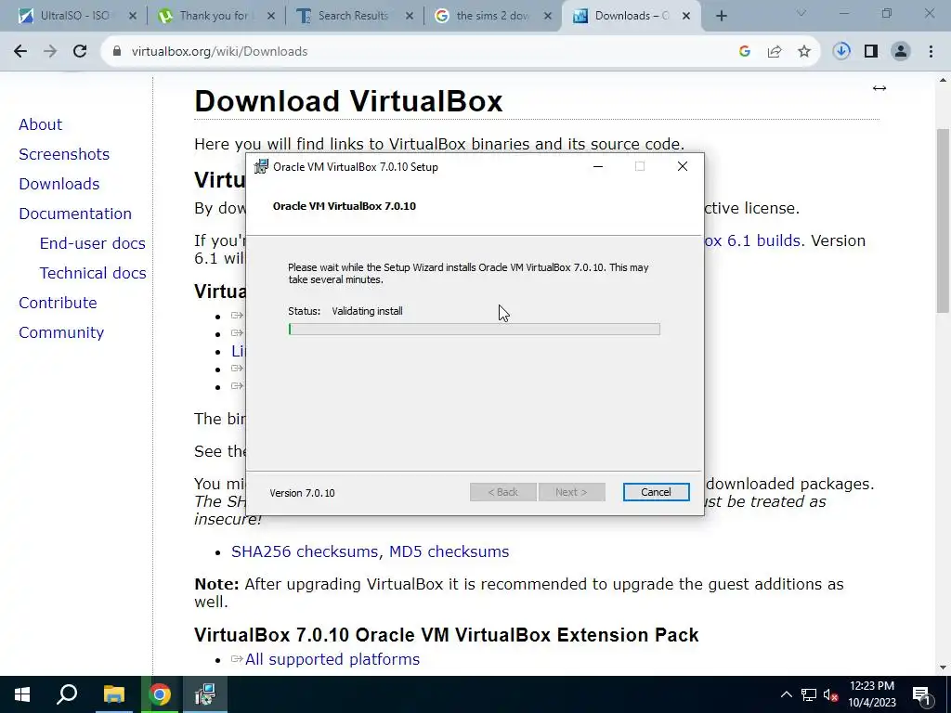Minimize the VirtualBox Setup dialog
Screen dimensions: 951x713
pyautogui.click(x=598, y=167)
